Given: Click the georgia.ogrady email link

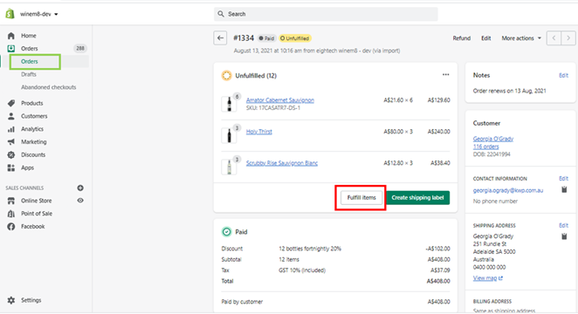Looking at the screenshot, I should tap(508, 190).
